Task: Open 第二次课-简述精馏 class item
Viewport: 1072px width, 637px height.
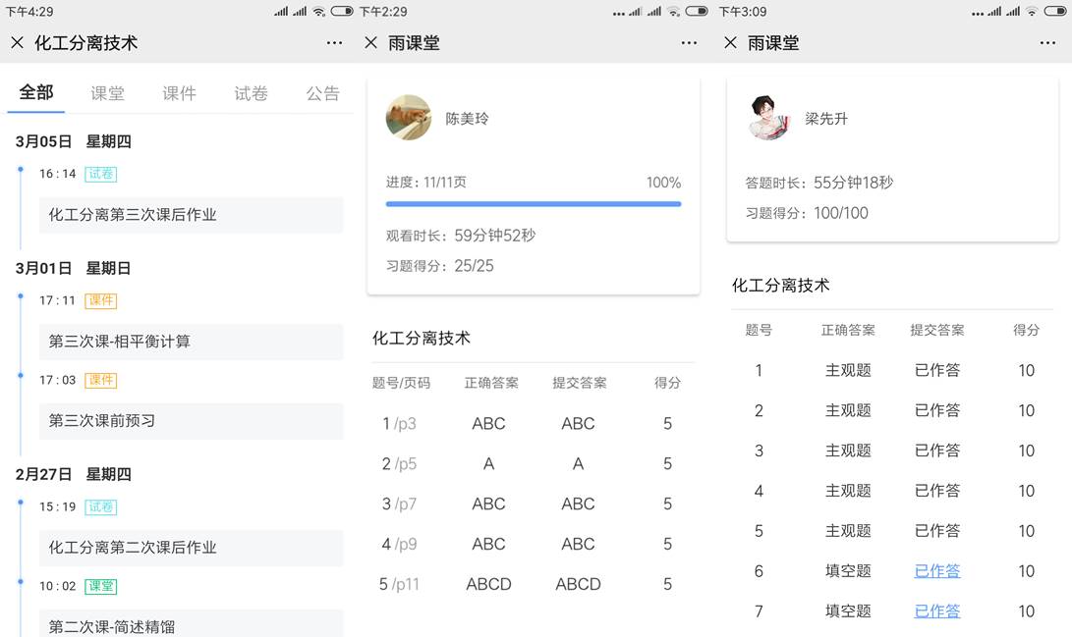Action: tap(191, 624)
